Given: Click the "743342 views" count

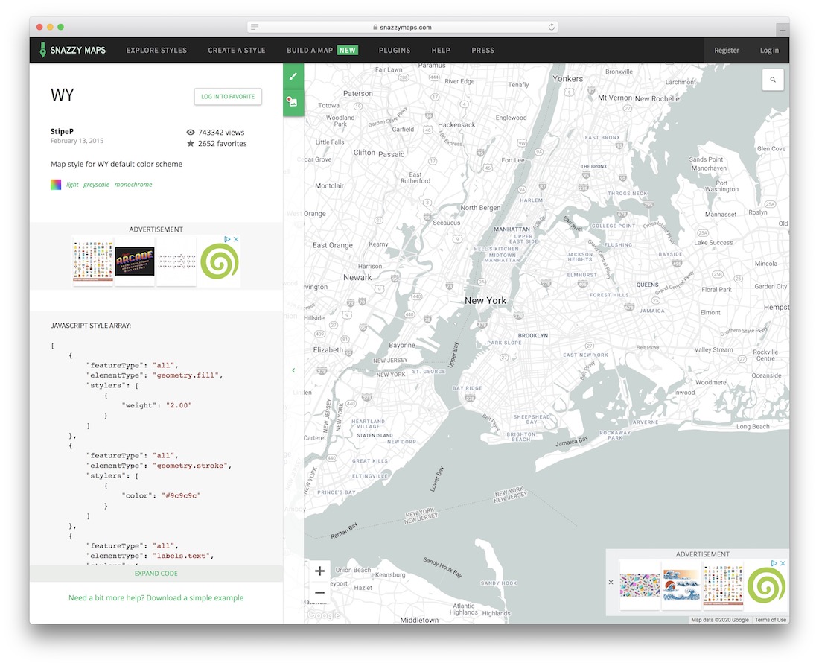Looking at the screenshot, I should (221, 133).
